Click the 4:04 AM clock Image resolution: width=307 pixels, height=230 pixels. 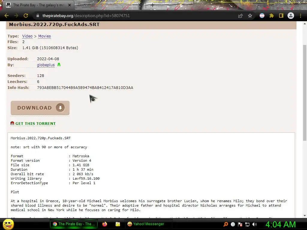click(x=281, y=225)
